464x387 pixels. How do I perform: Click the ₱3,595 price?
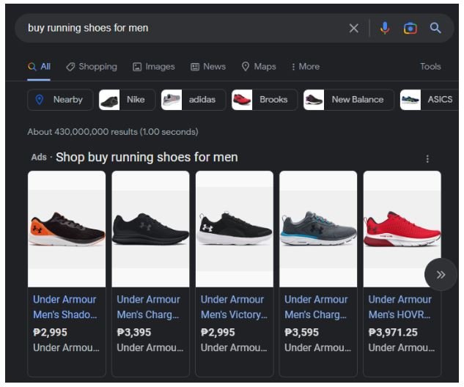(x=301, y=332)
